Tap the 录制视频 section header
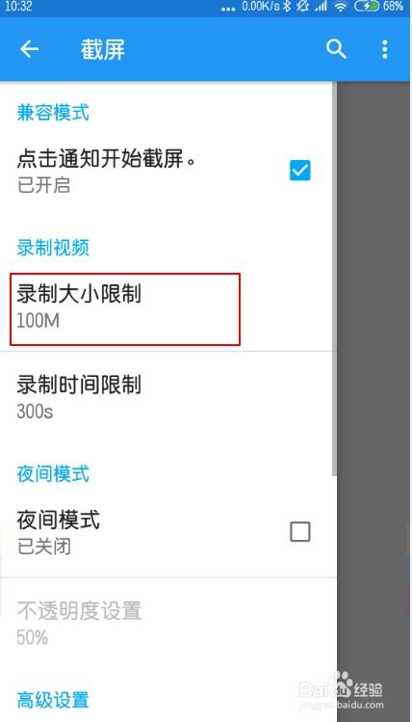412x722 pixels. 53,248
